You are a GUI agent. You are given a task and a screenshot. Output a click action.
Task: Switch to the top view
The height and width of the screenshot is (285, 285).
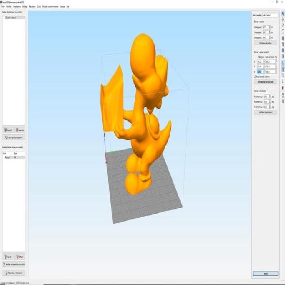[x=283, y=44]
